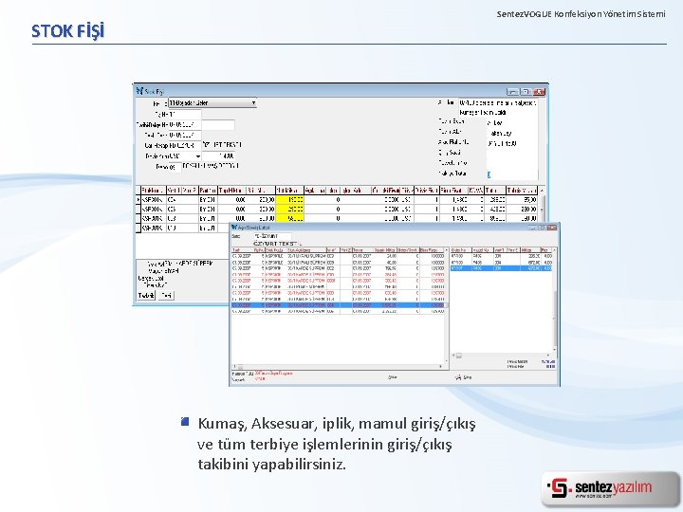Click the sentez yazılım logo
This screenshot has width=683, height=512.
click(x=610, y=488)
